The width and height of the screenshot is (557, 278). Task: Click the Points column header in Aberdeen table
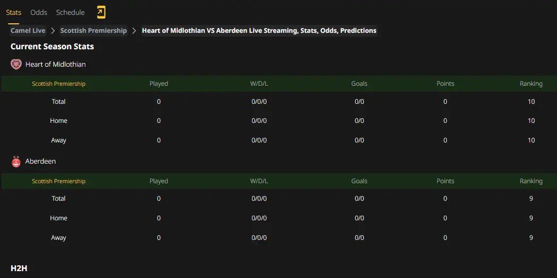[445, 181]
